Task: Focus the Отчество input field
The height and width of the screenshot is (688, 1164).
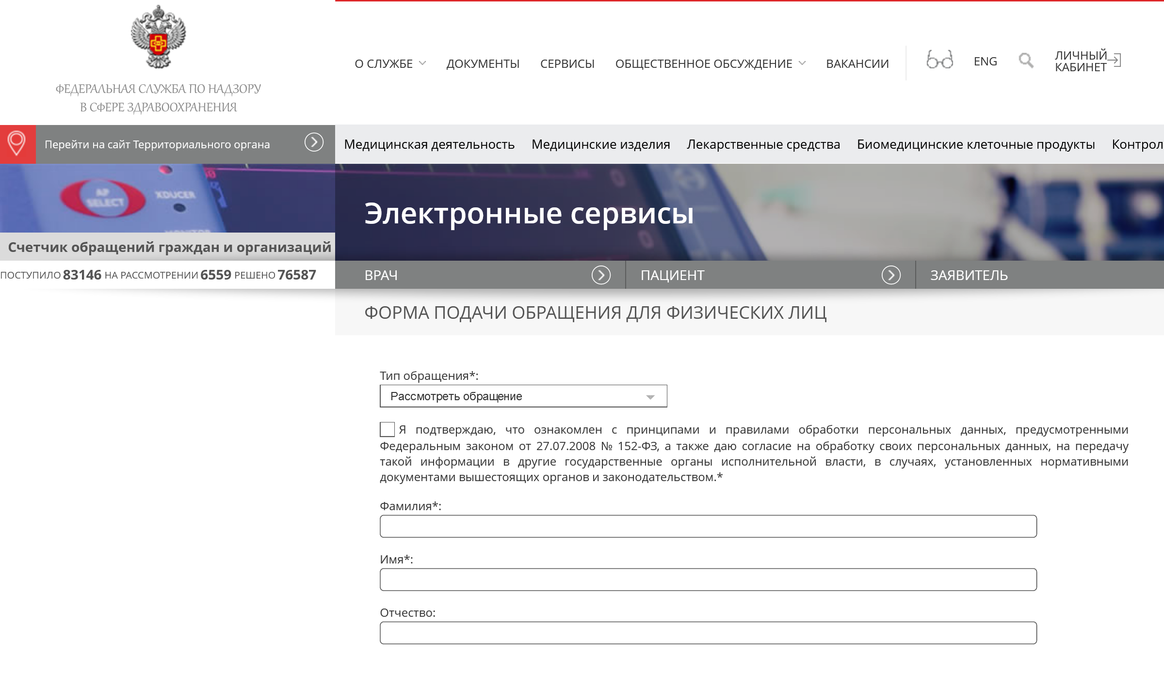Action: coord(708,633)
